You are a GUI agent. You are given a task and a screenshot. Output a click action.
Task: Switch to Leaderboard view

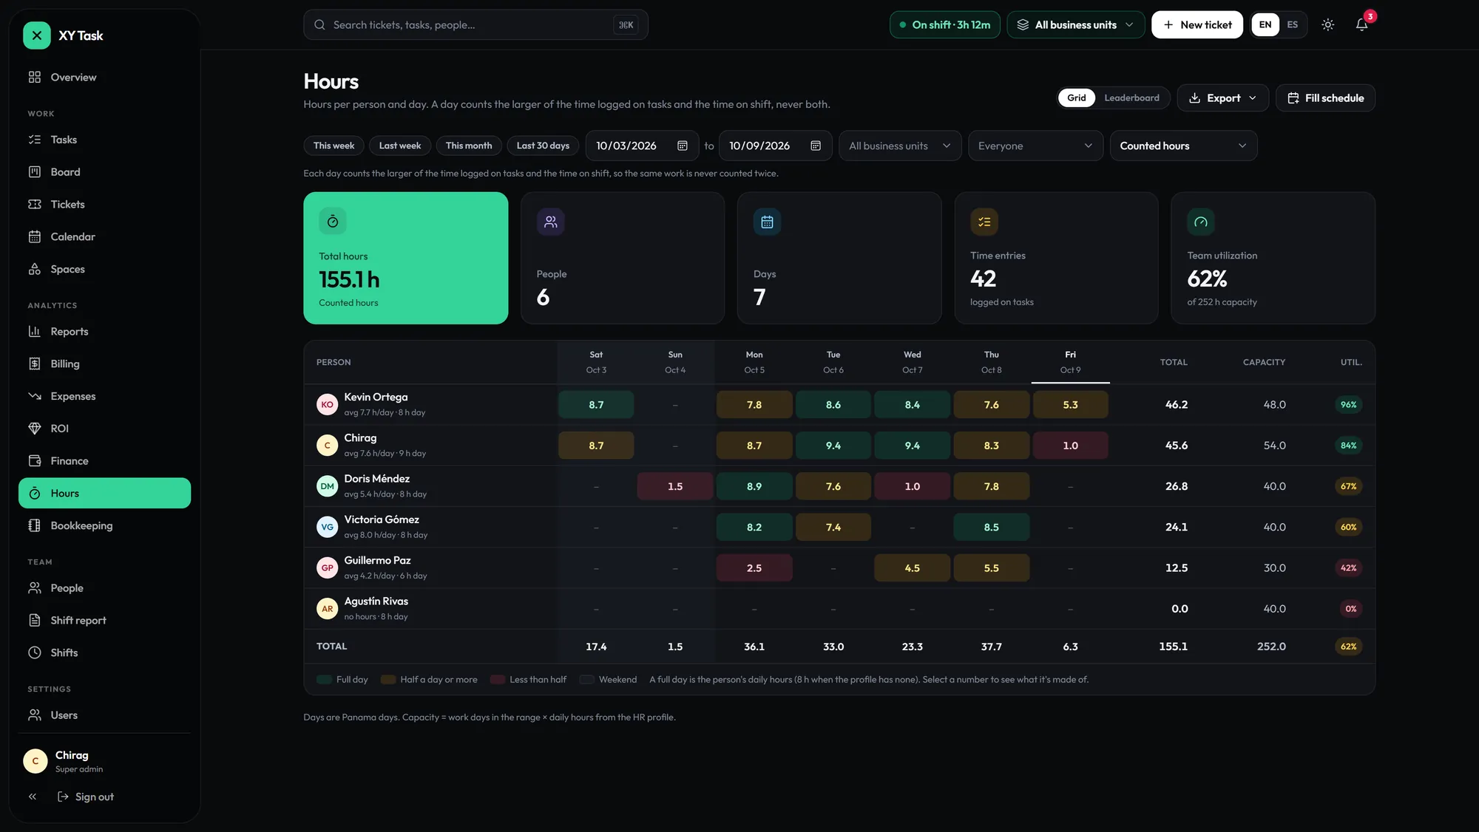click(1131, 98)
